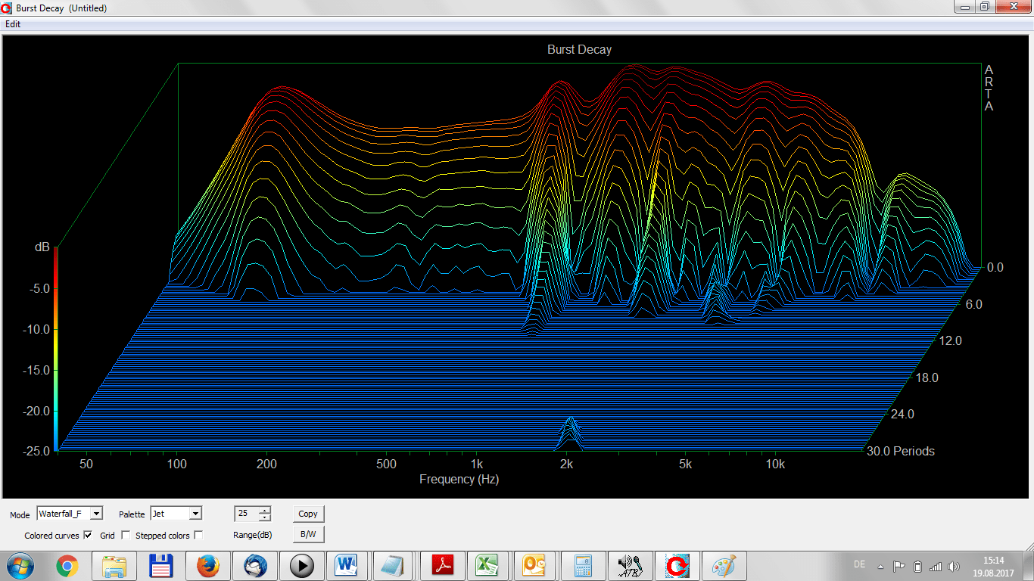1034x581 pixels.
Task: Open the calculator taskbar icon
Action: 583,566
